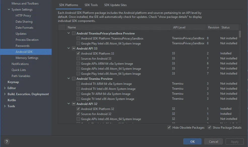Select the SDK Platforms tab
The image size is (248, 147).
tap(68, 5)
